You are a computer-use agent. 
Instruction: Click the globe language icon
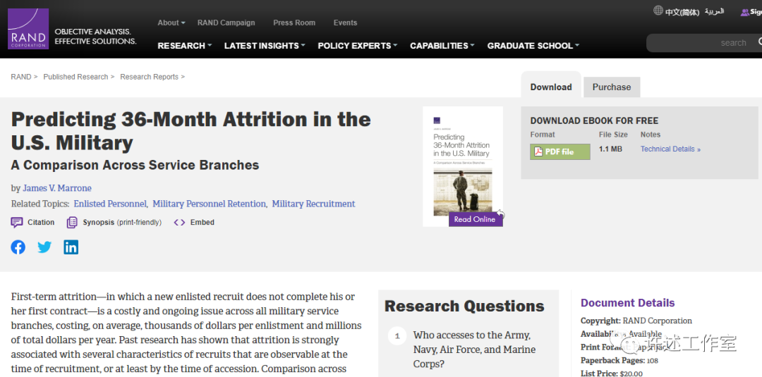[658, 10]
